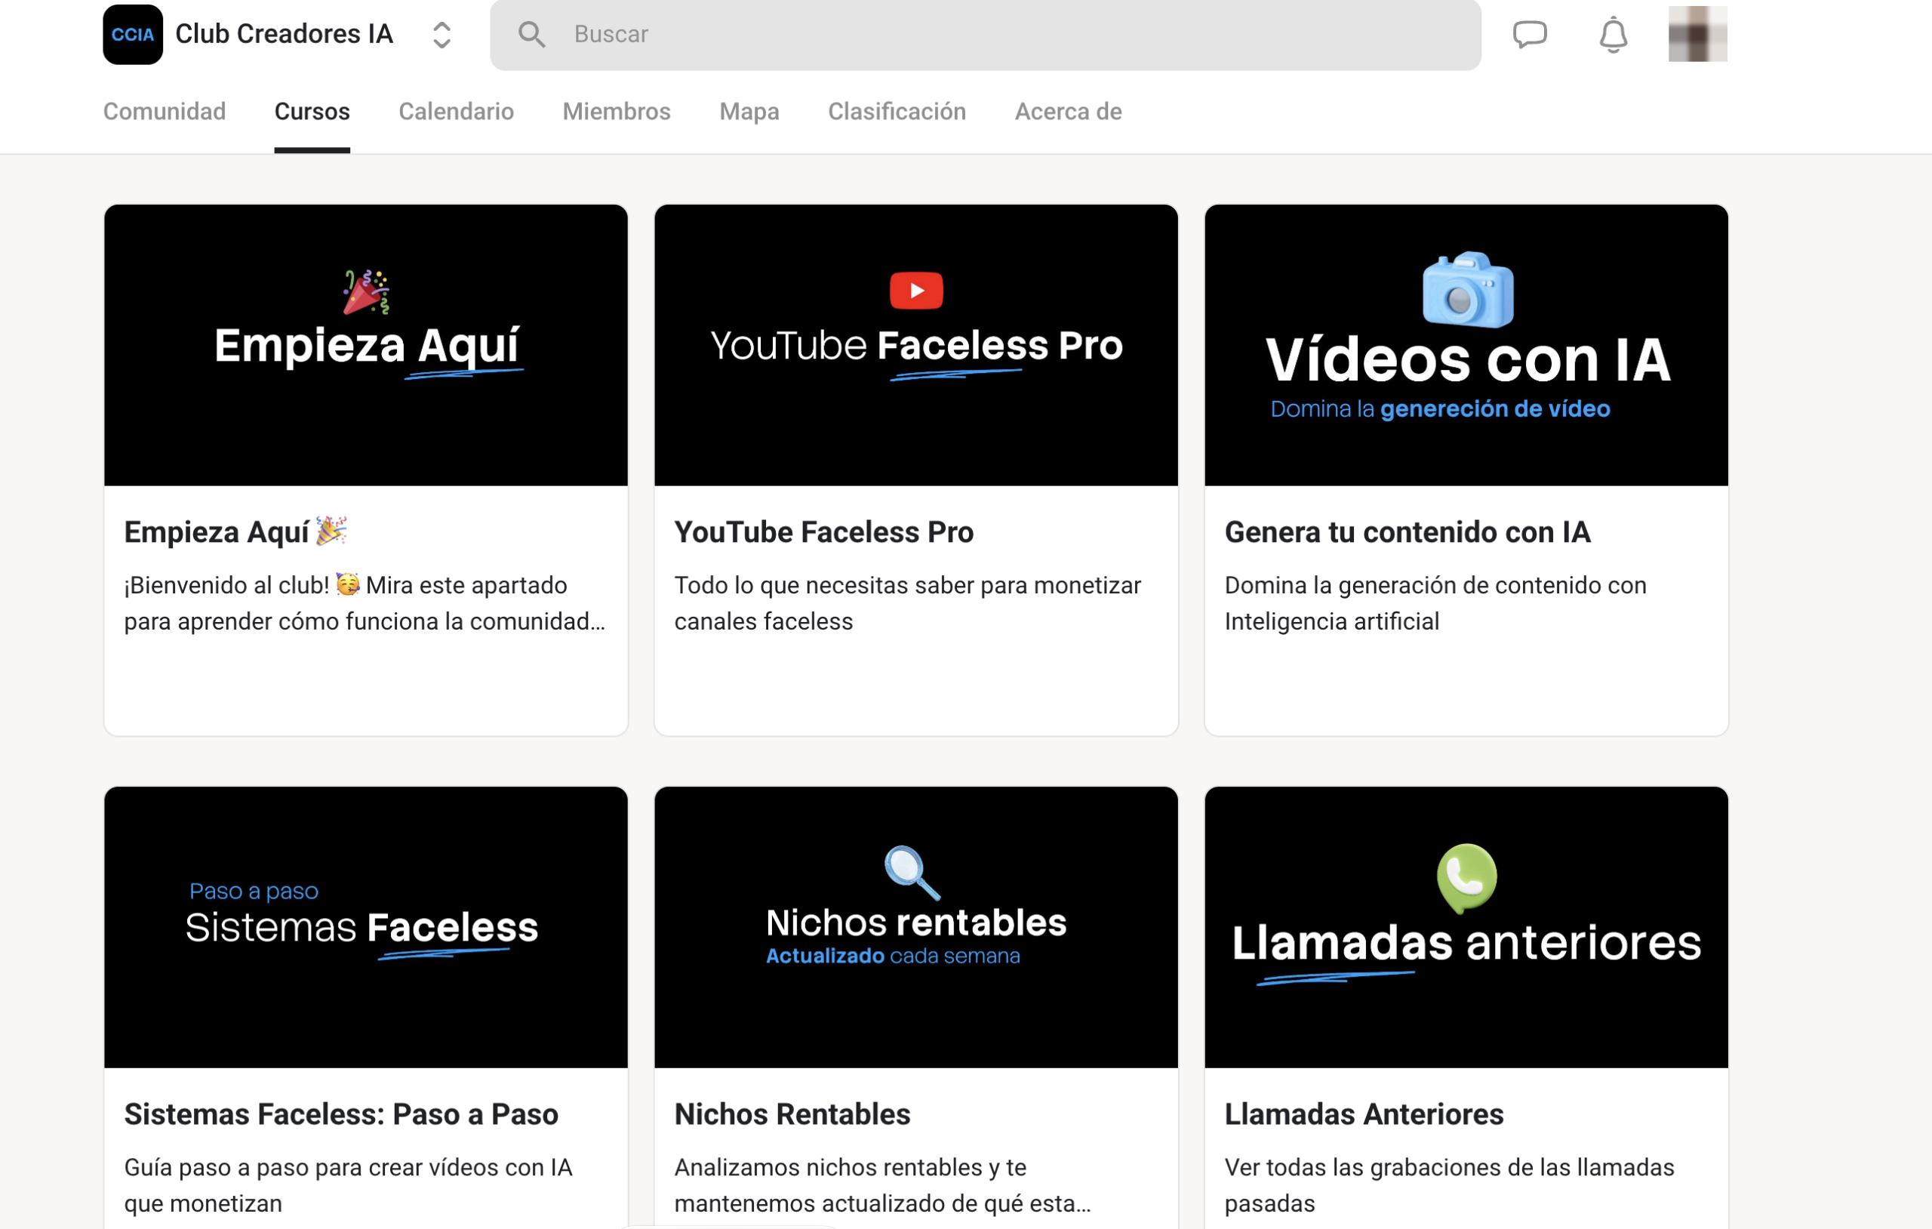Viewport: 1932px width, 1229px height.
Task: Click "Domina la generación de contenido con"
Action: click(x=1435, y=585)
